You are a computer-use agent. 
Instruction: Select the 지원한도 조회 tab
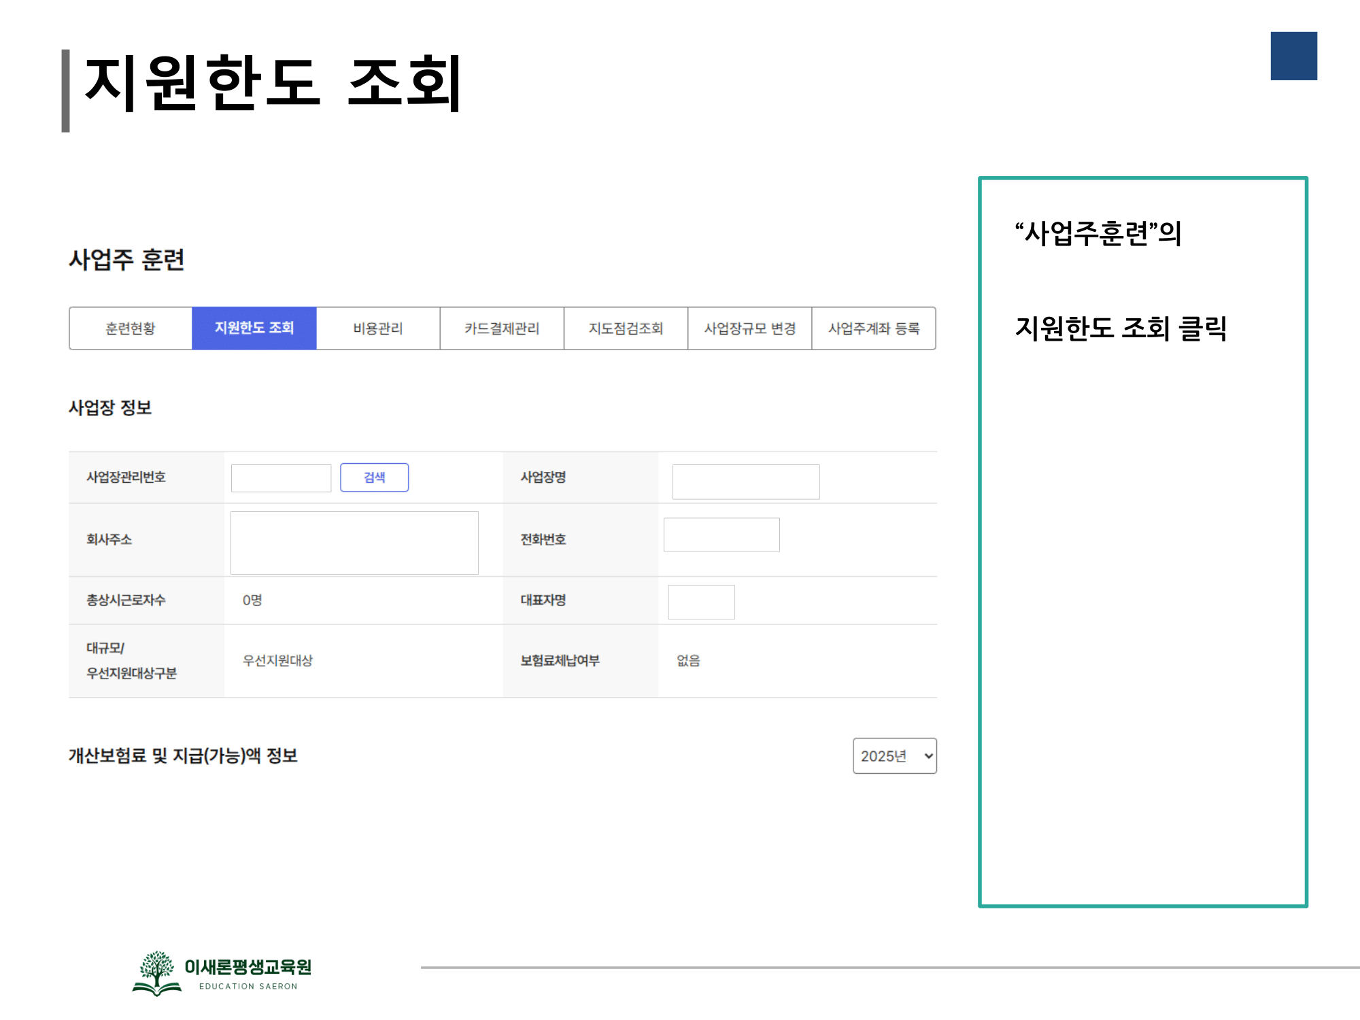click(x=254, y=328)
